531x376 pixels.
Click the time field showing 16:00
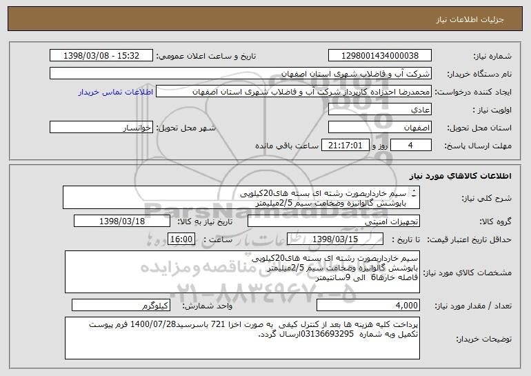pos(181,239)
